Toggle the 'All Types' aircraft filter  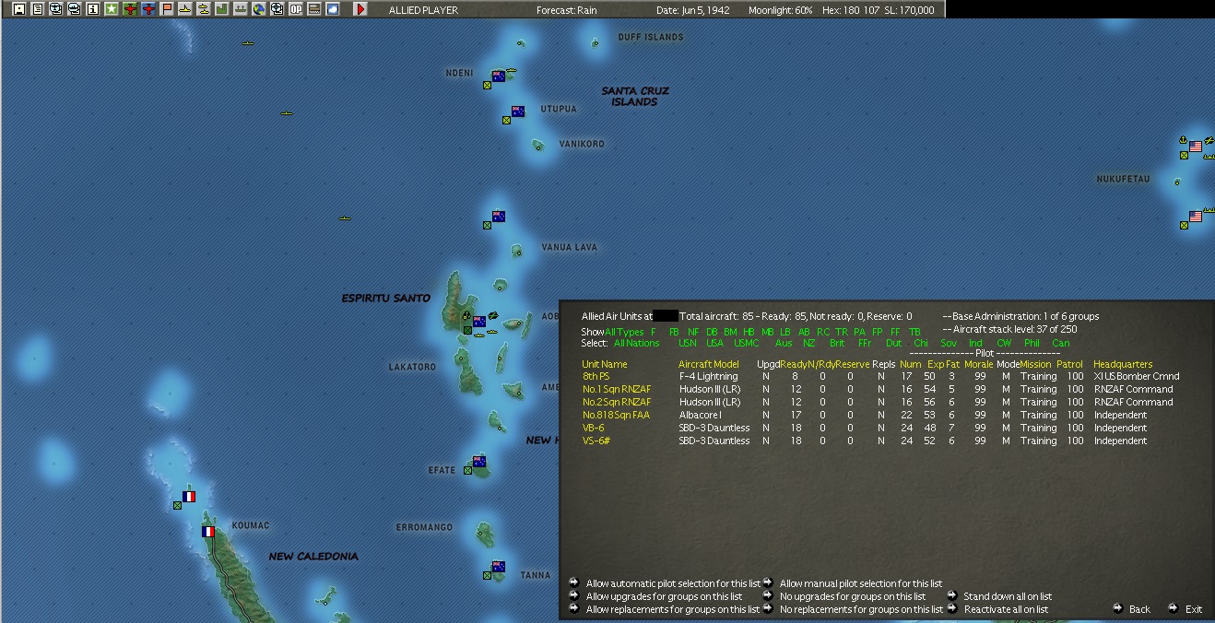click(x=624, y=332)
